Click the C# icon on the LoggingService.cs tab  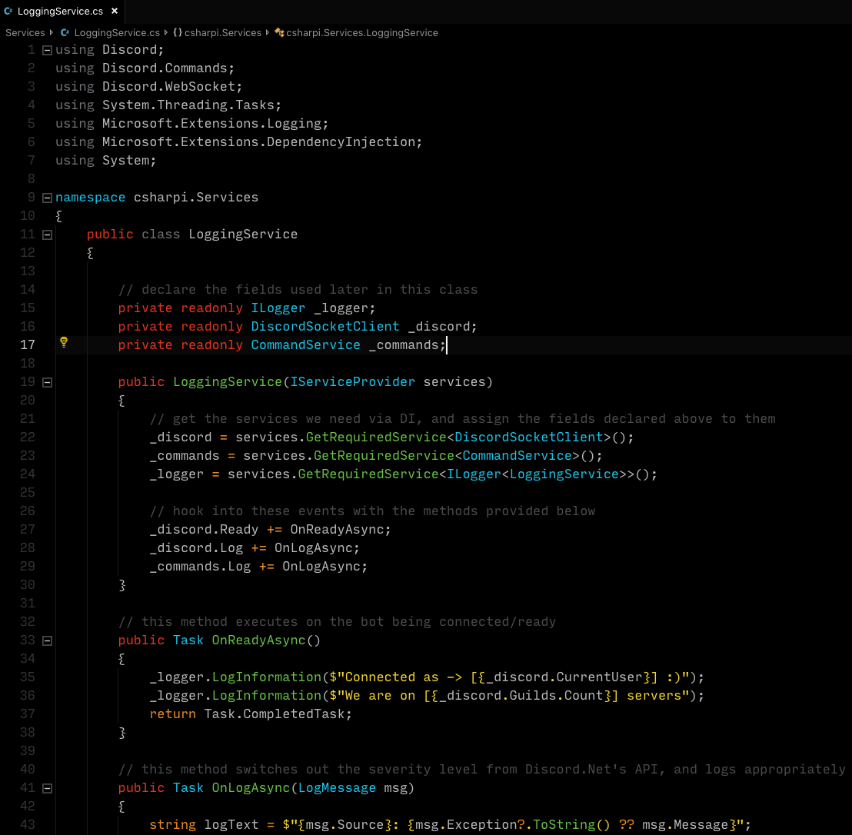tap(8, 11)
